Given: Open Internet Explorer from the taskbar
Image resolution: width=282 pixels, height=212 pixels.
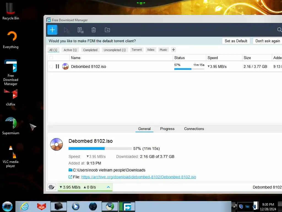Looking at the screenshot, I should (x=25, y=206).
